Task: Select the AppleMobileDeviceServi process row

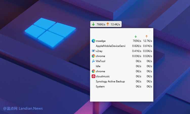Action: coord(110,46)
